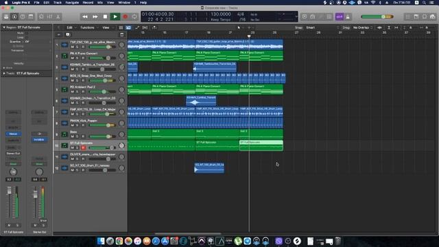
Task: Open the Mix menu
Action: tap(100, 3)
